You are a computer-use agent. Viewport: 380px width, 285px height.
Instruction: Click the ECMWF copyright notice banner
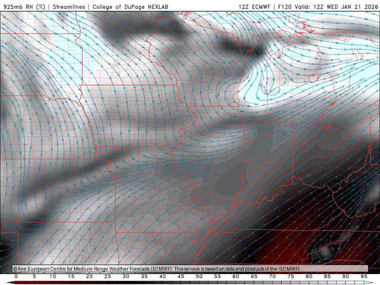click(x=190, y=269)
